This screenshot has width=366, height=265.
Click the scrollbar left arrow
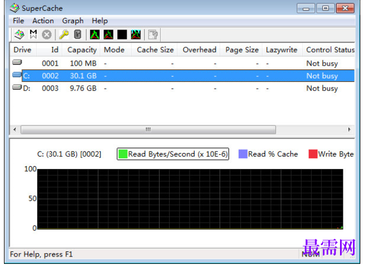tap(15, 129)
